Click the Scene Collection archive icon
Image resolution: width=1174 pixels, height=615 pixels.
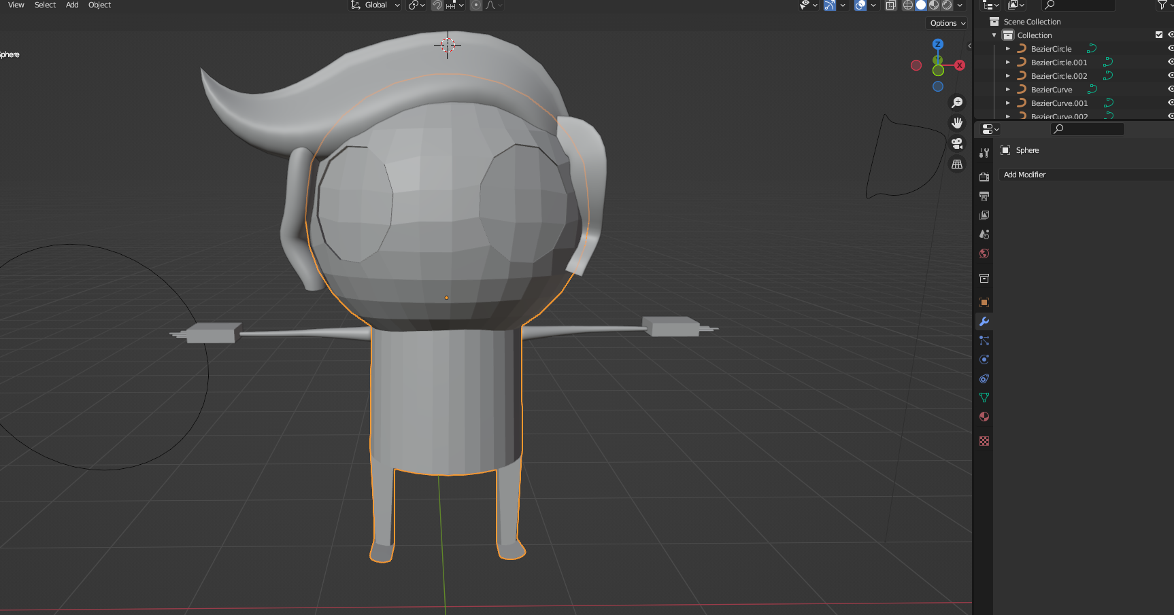994,22
